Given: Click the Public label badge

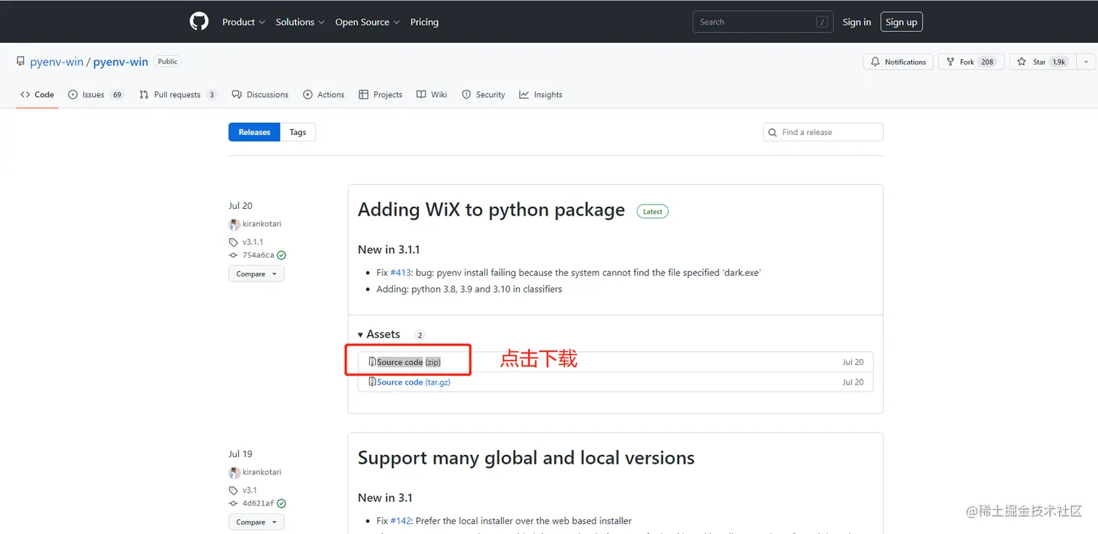Looking at the screenshot, I should point(168,62).
